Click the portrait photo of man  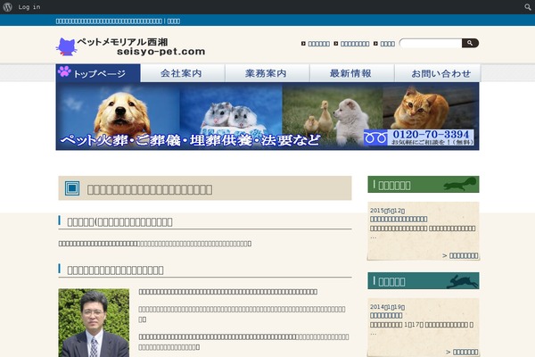tap(94, 323)
